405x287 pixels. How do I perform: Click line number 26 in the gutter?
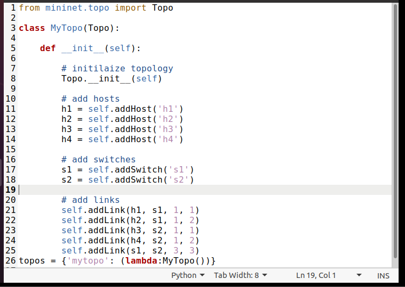pyautogui.click(x=11, y=261)
